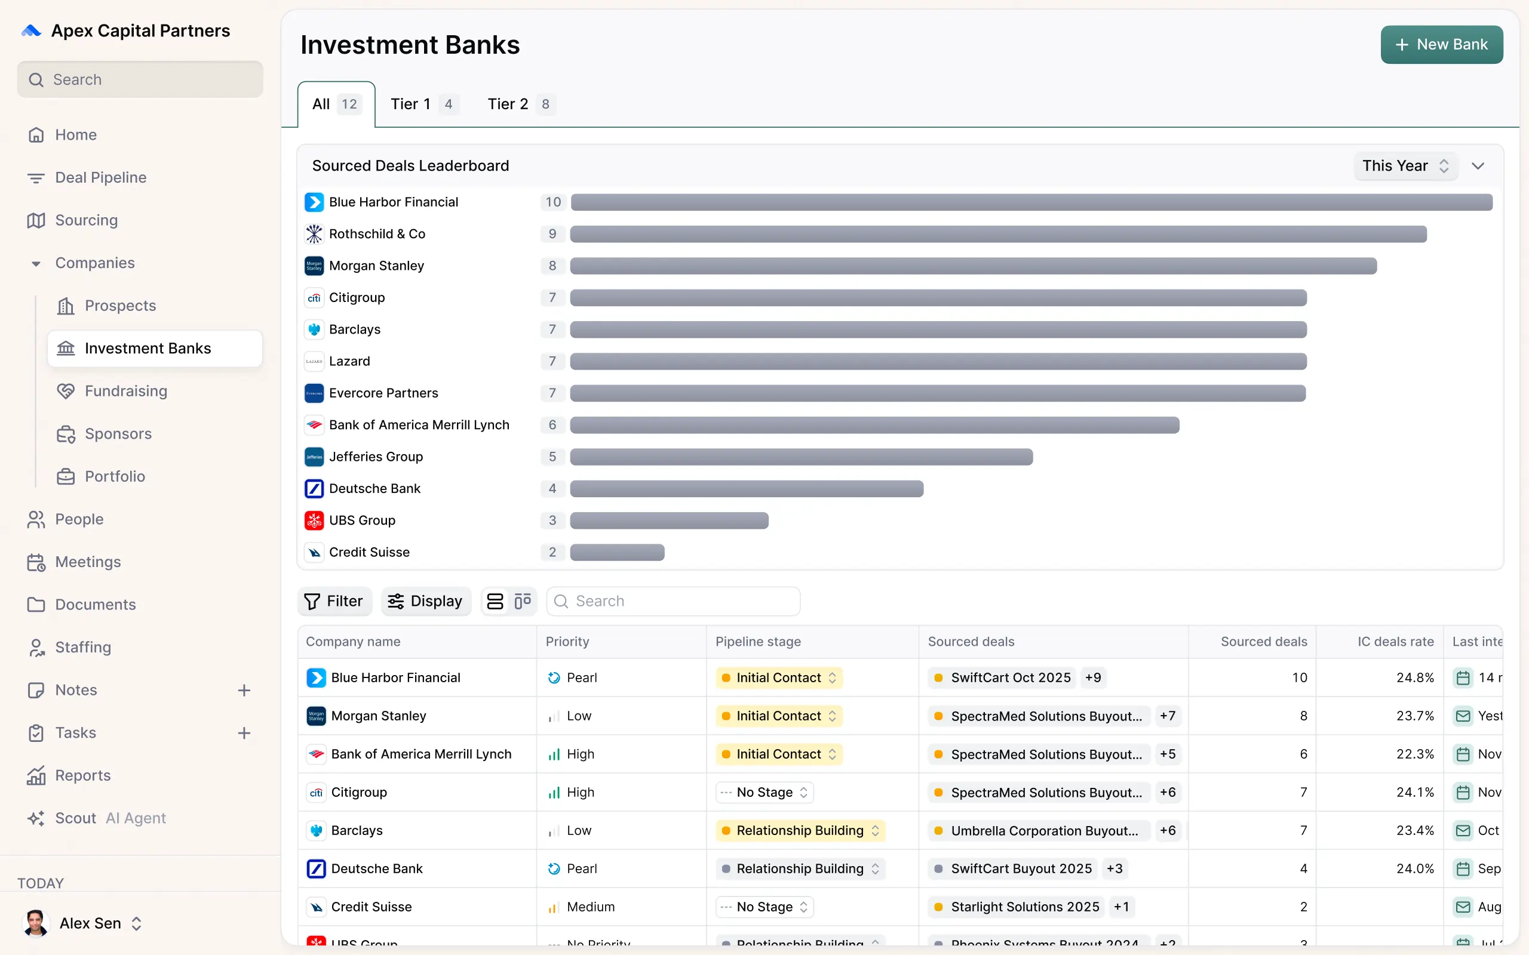This screenshot has height=955, width=1529.
Task: Open the Tasks clipboard icon
Action: coord(36,733)
